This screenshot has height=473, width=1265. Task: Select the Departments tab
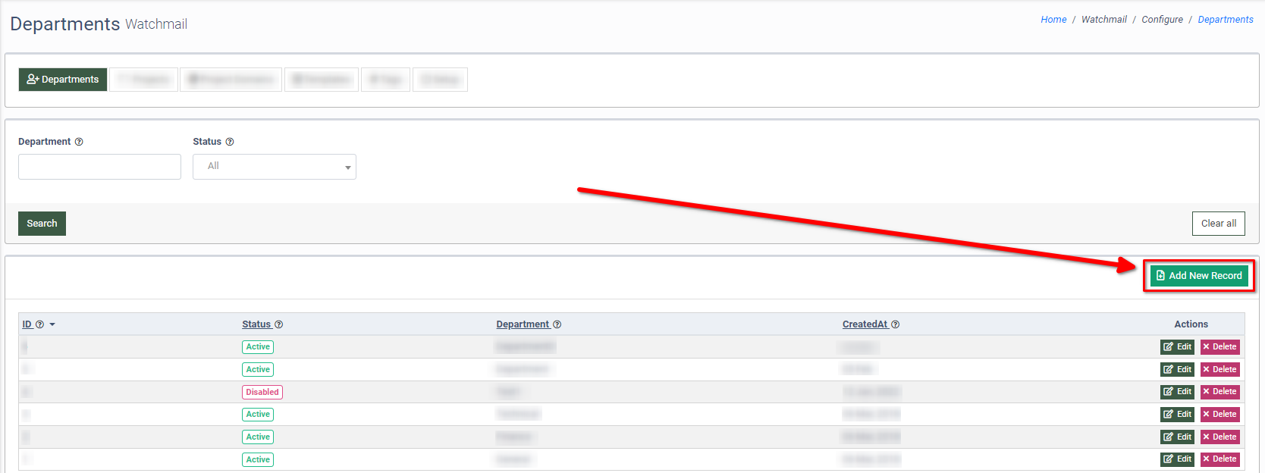click(x=63, y=80)
